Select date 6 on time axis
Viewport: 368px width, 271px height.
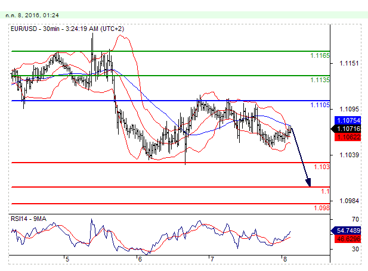(140, 259)
